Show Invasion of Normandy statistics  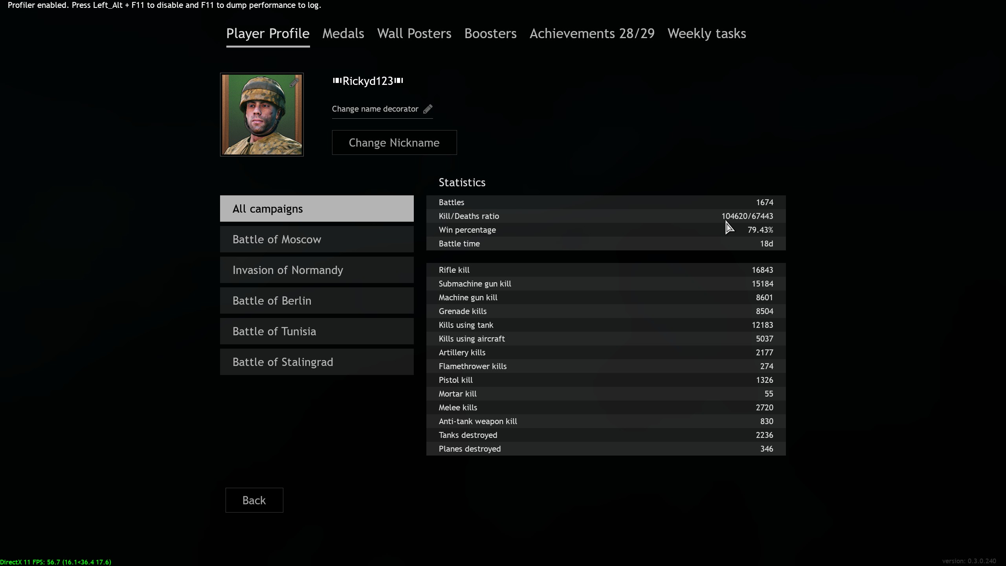[x=317, y=270]
